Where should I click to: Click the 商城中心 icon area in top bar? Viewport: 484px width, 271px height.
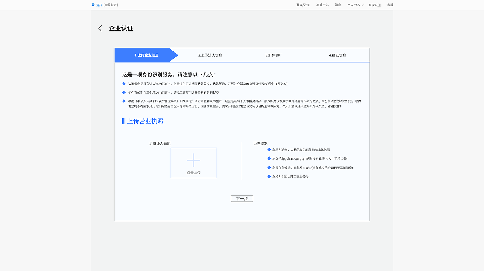322,5
